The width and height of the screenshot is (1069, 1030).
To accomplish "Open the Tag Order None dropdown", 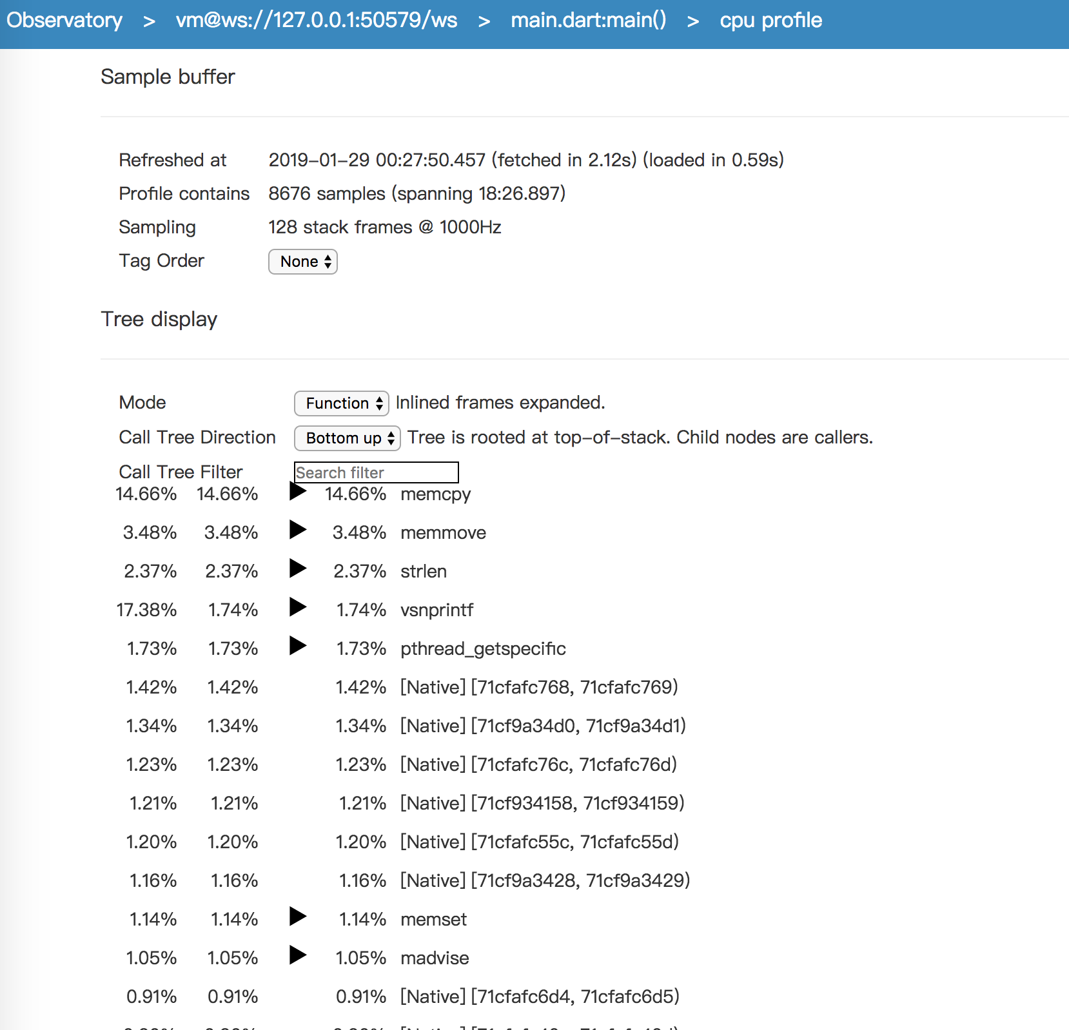I will point(303,262).
